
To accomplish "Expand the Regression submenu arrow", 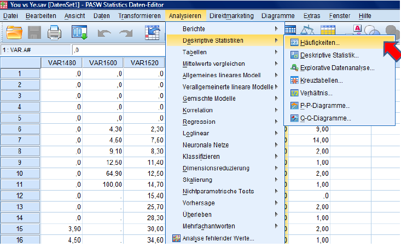I will [276, 122].
